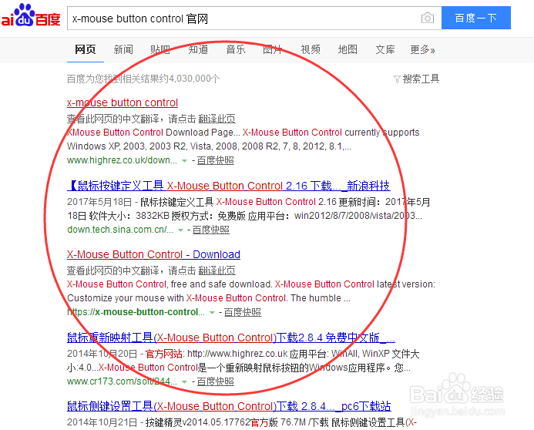Click the 2014年10月20日 date text
This screenshot has width=534, height=430.
click(x=102, y=354)
